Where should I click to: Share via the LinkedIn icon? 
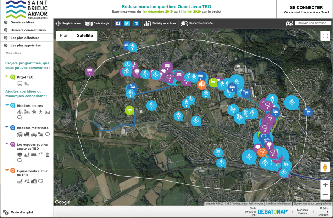pos(135,23)
